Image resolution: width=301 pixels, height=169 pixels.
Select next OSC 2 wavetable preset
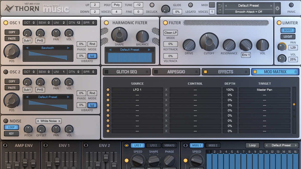point(68,97)
